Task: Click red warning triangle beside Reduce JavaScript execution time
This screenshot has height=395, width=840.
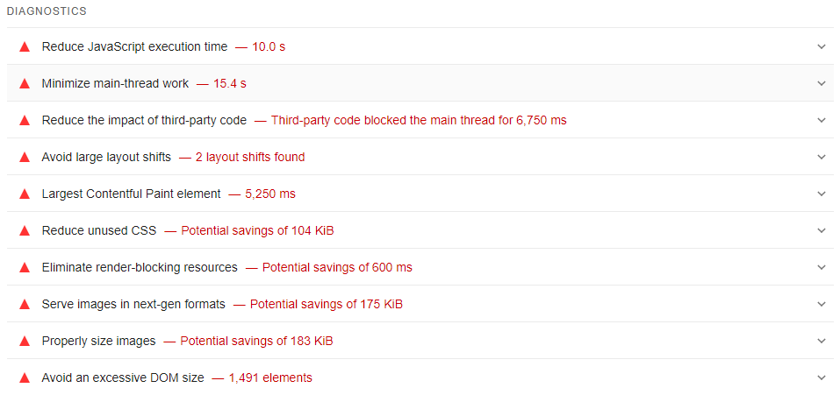Action: [x=25, y=46]
